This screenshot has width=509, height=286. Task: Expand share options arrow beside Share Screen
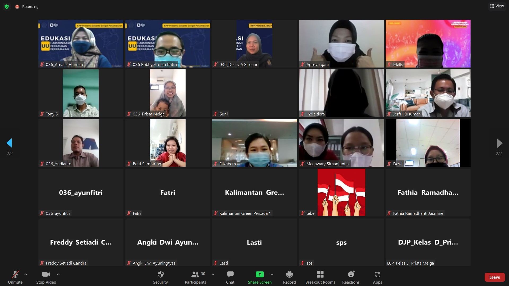tap(272, 274)
